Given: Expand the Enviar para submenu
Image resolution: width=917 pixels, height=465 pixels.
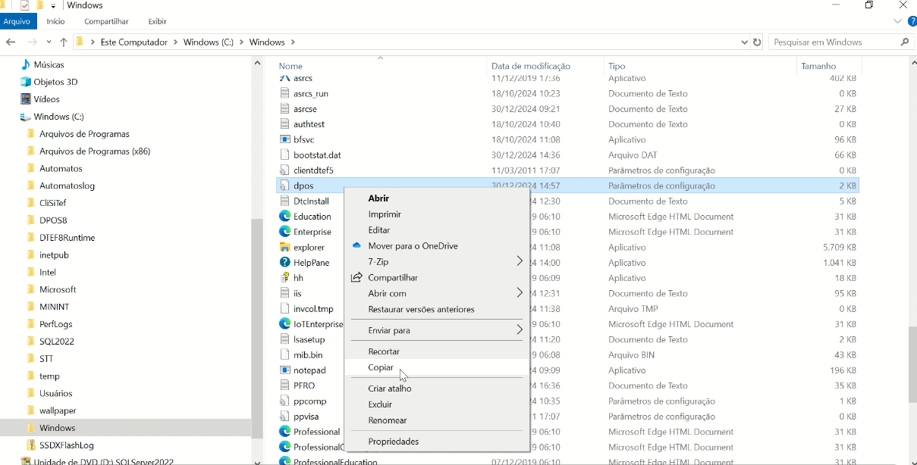Looking at the screenshot, I should [437, 331].
